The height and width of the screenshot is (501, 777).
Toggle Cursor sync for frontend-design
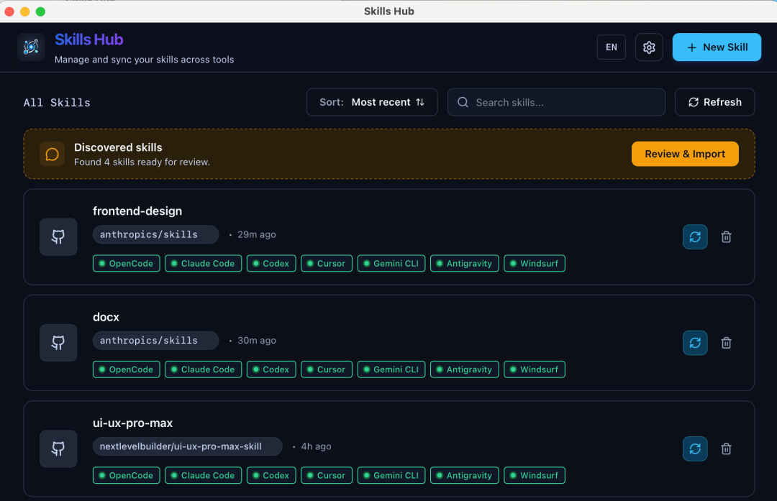(x=327, y=263)
